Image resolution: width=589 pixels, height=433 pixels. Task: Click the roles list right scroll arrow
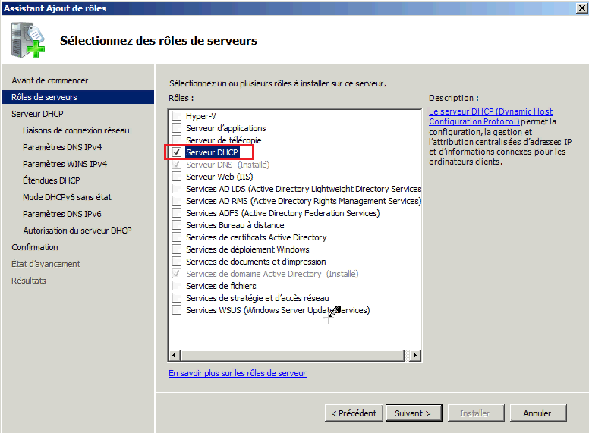414,355
